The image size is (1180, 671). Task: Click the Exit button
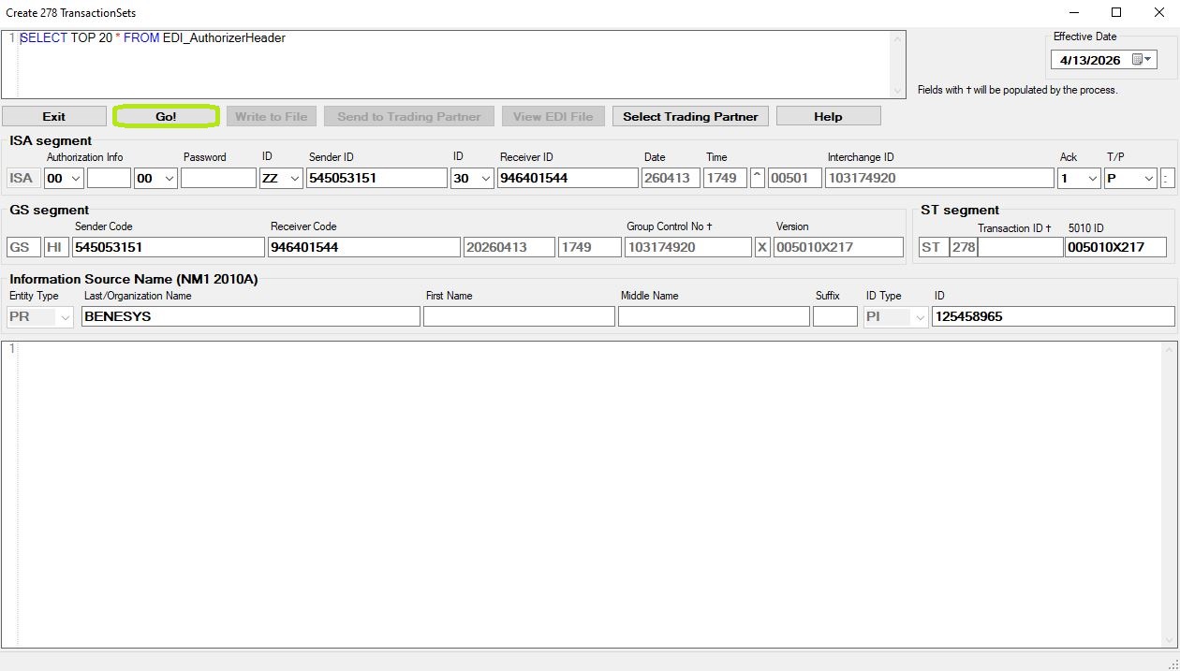pyautogui.click(x=54, y=116)
